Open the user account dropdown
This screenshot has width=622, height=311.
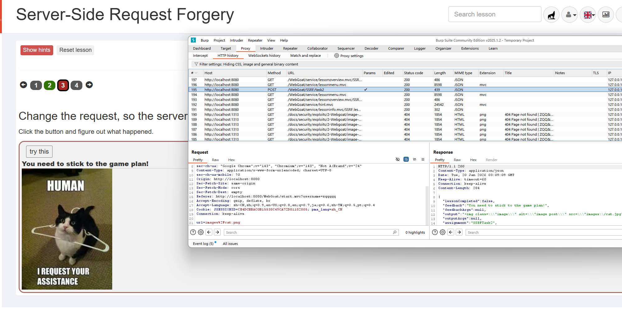[x=570, y=15]
